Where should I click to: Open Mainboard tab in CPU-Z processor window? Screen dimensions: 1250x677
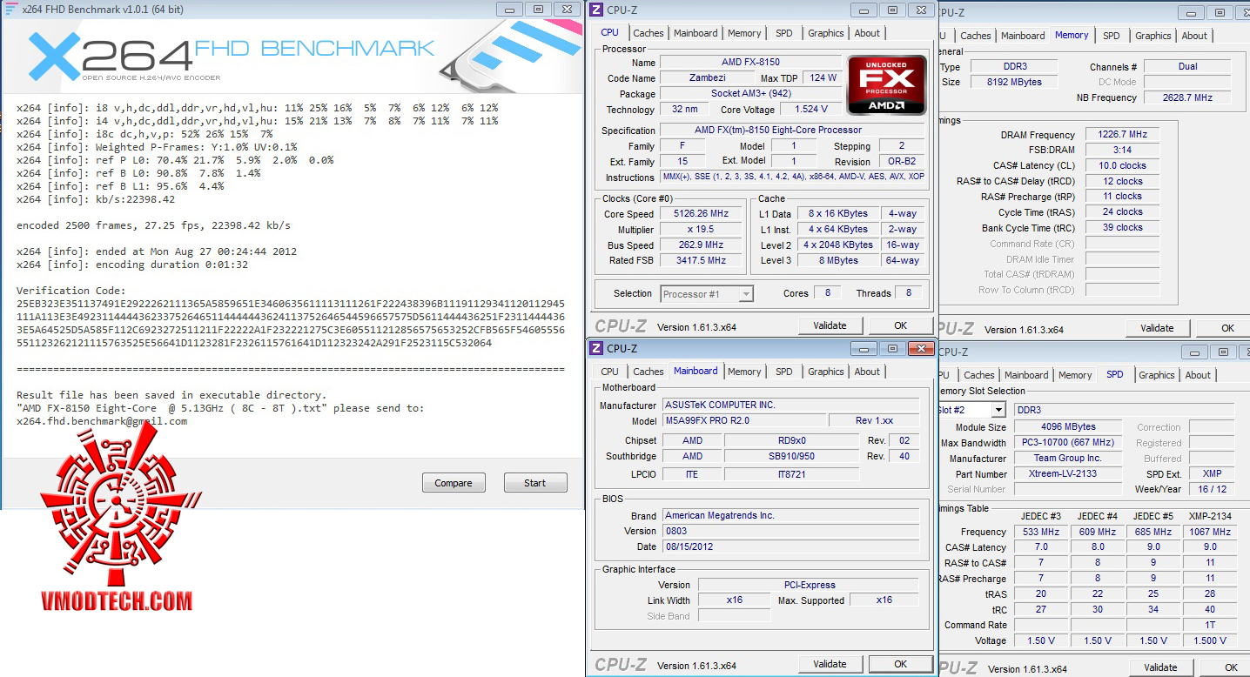tap(696, 33)
